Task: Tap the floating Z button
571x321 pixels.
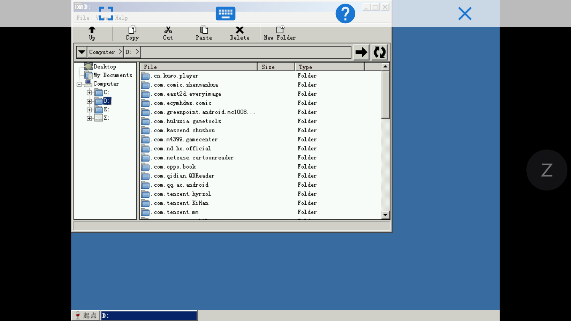Action: (547, 170)
